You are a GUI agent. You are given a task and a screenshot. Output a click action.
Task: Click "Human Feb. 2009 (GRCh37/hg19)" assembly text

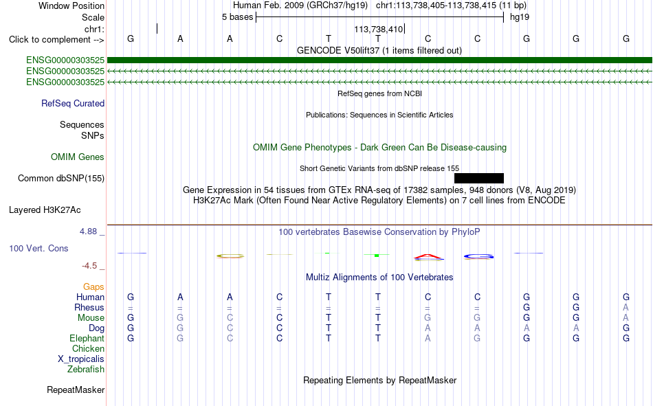[x=300, y=5]
